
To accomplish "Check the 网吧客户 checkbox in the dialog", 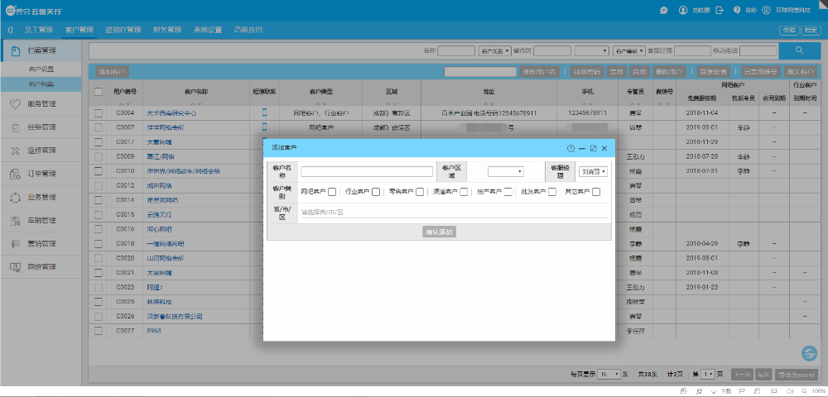I will point(332,192).
